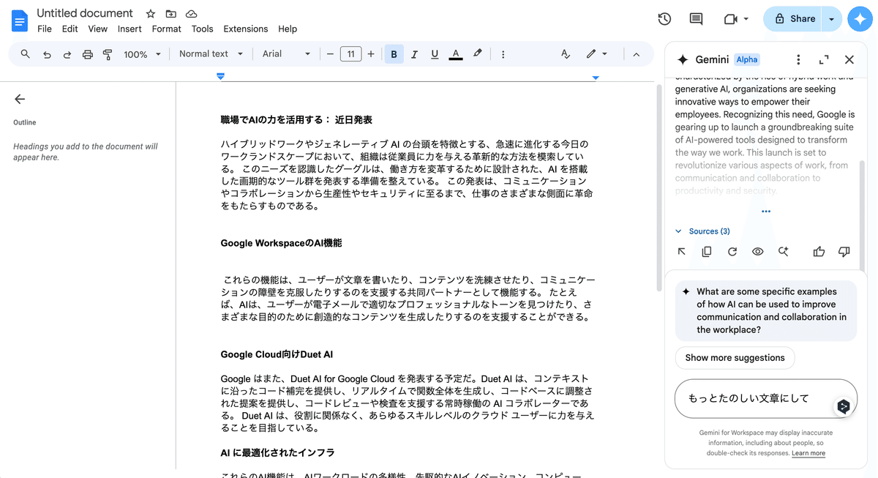878x478 pixels.
Task: Activate paint format tool
Action: (108, 54)
